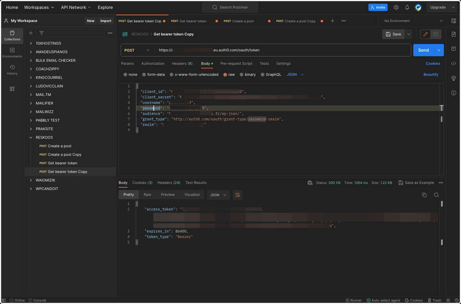This screenshot has width=461, height=304.
Task: Open the JSON body format dropdown
Action: point(295,74)
